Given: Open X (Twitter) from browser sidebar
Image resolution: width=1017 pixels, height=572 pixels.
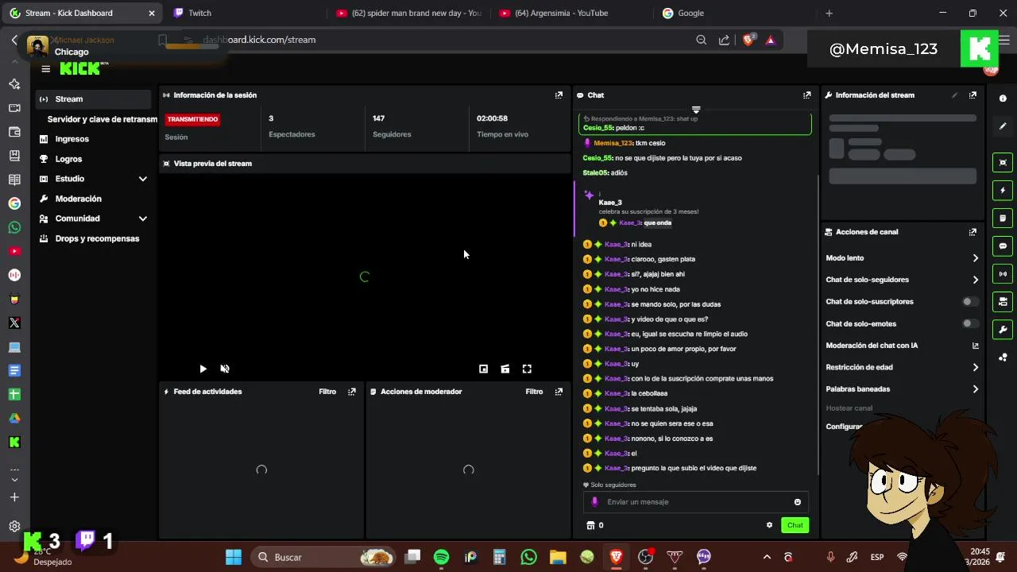Looking at the screenshot, I should click(14, 323).
